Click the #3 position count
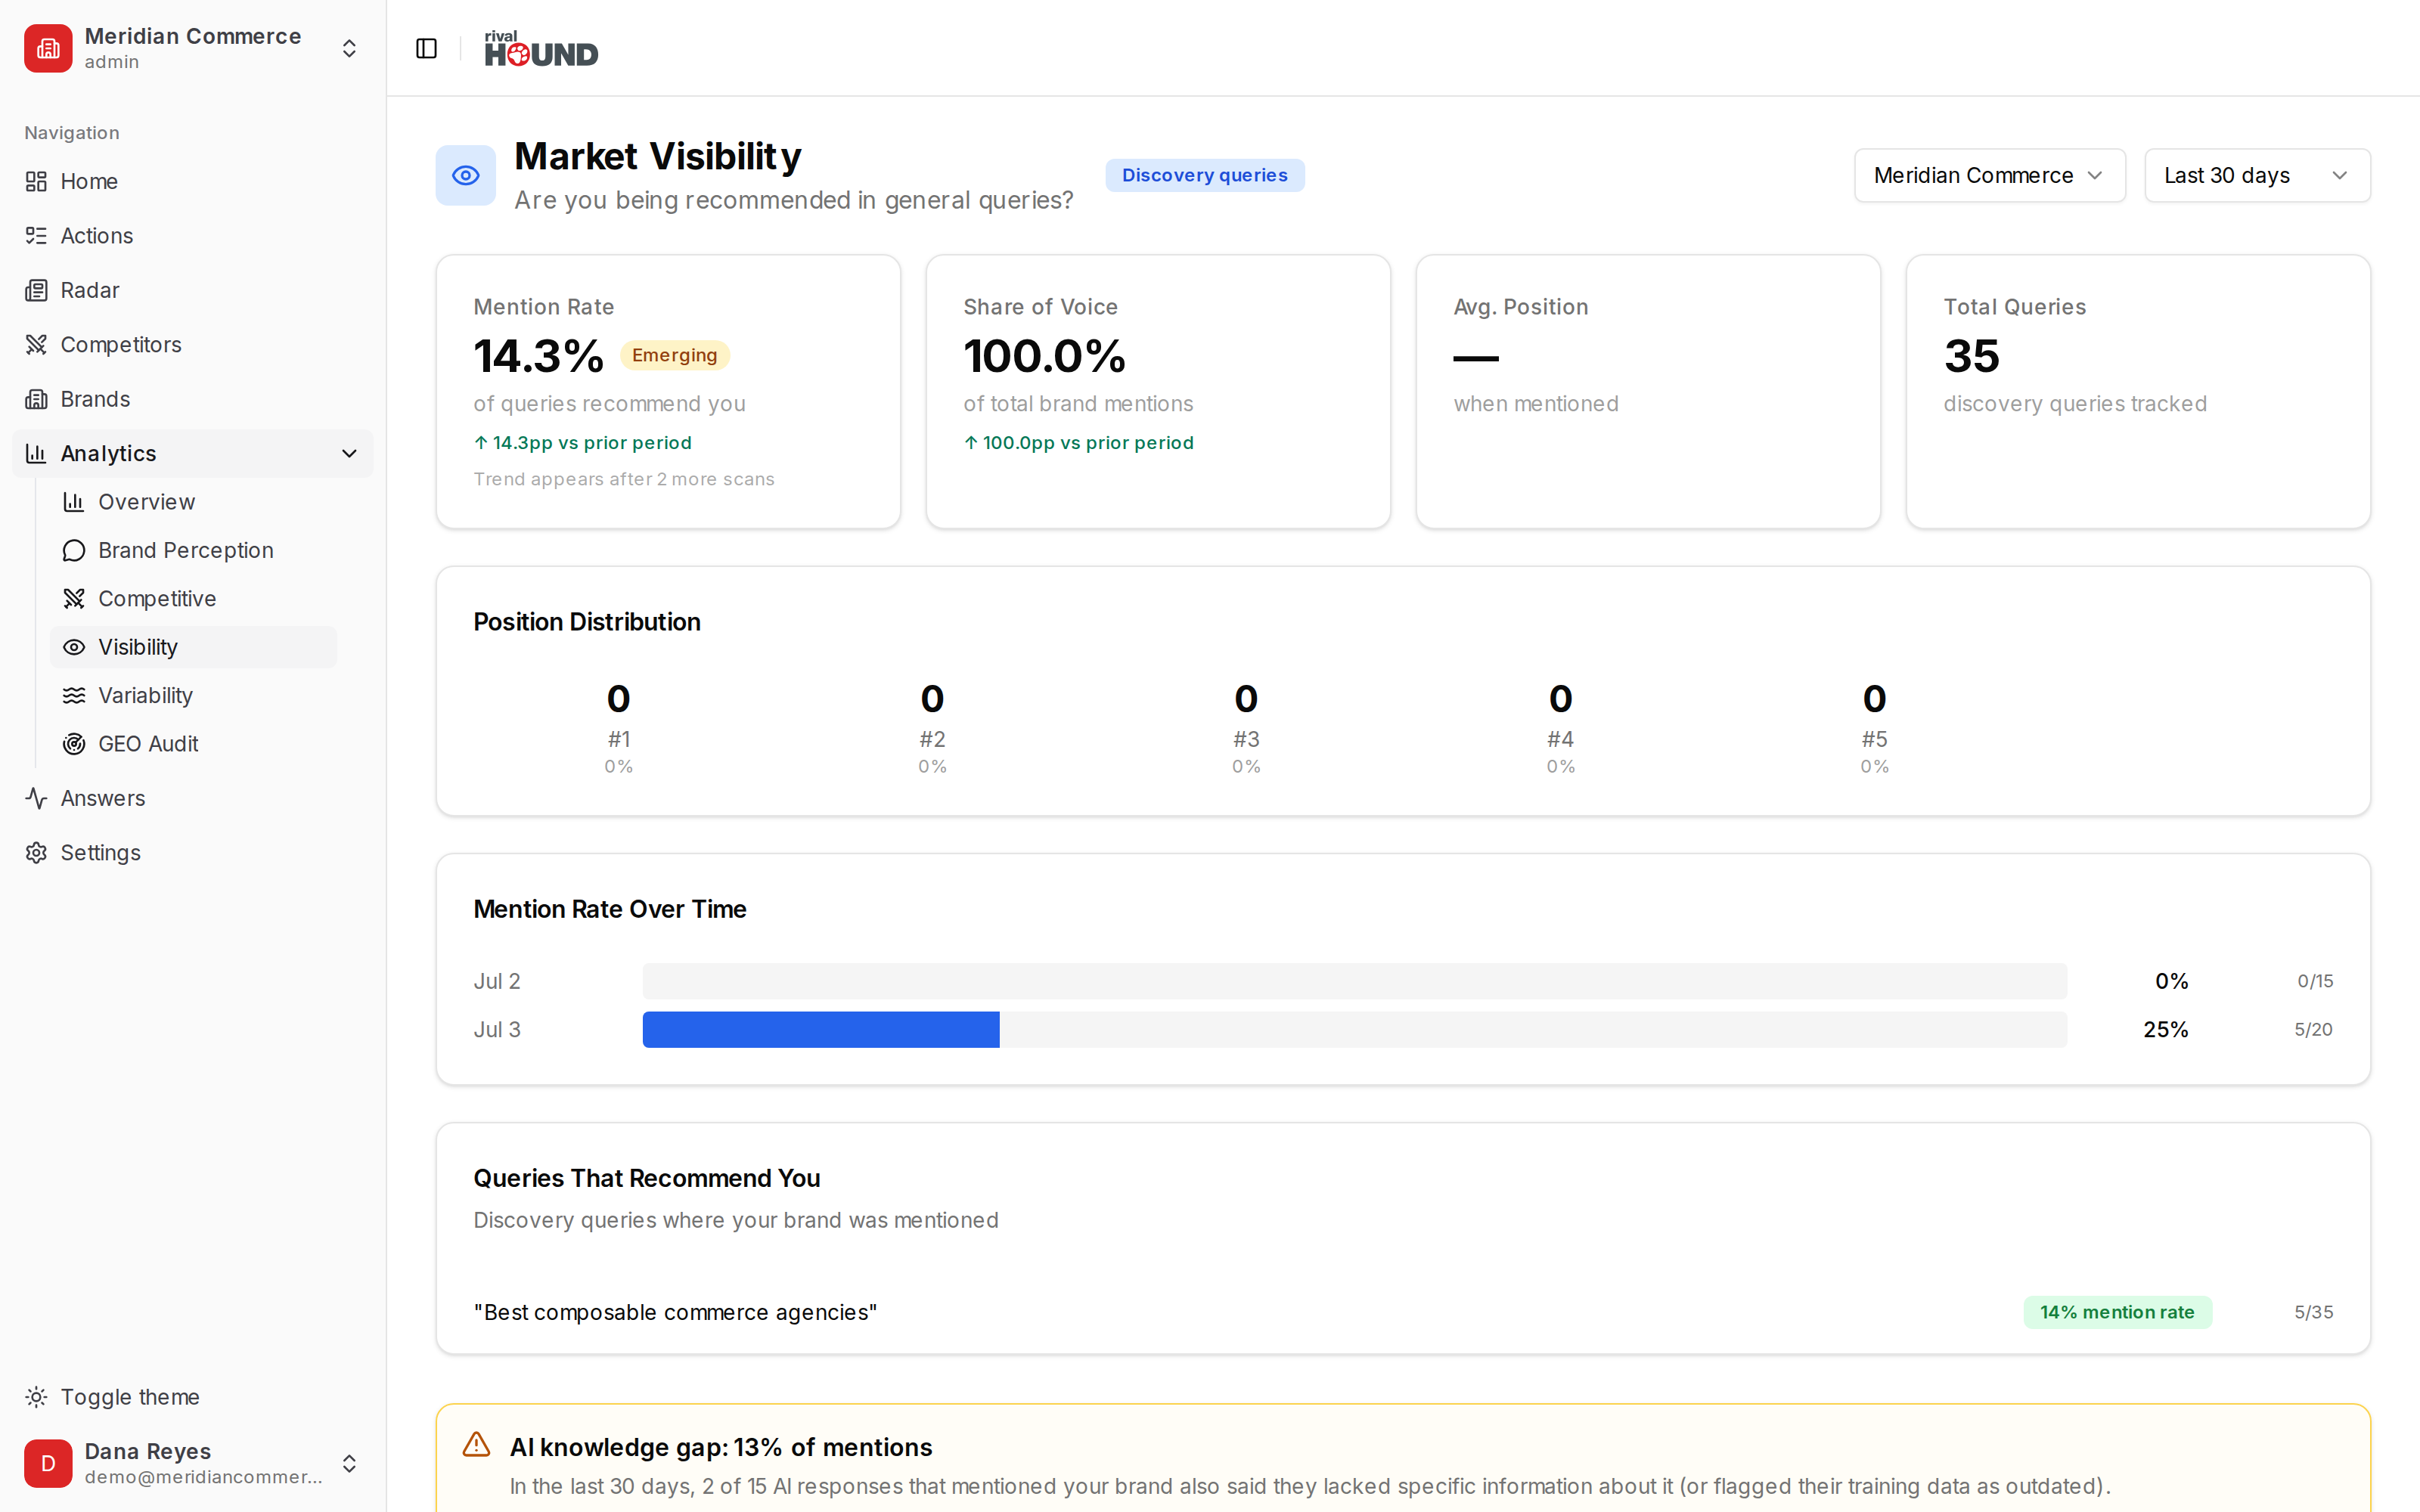This screenshot has height=1512, width=2420. point(1246,699)
